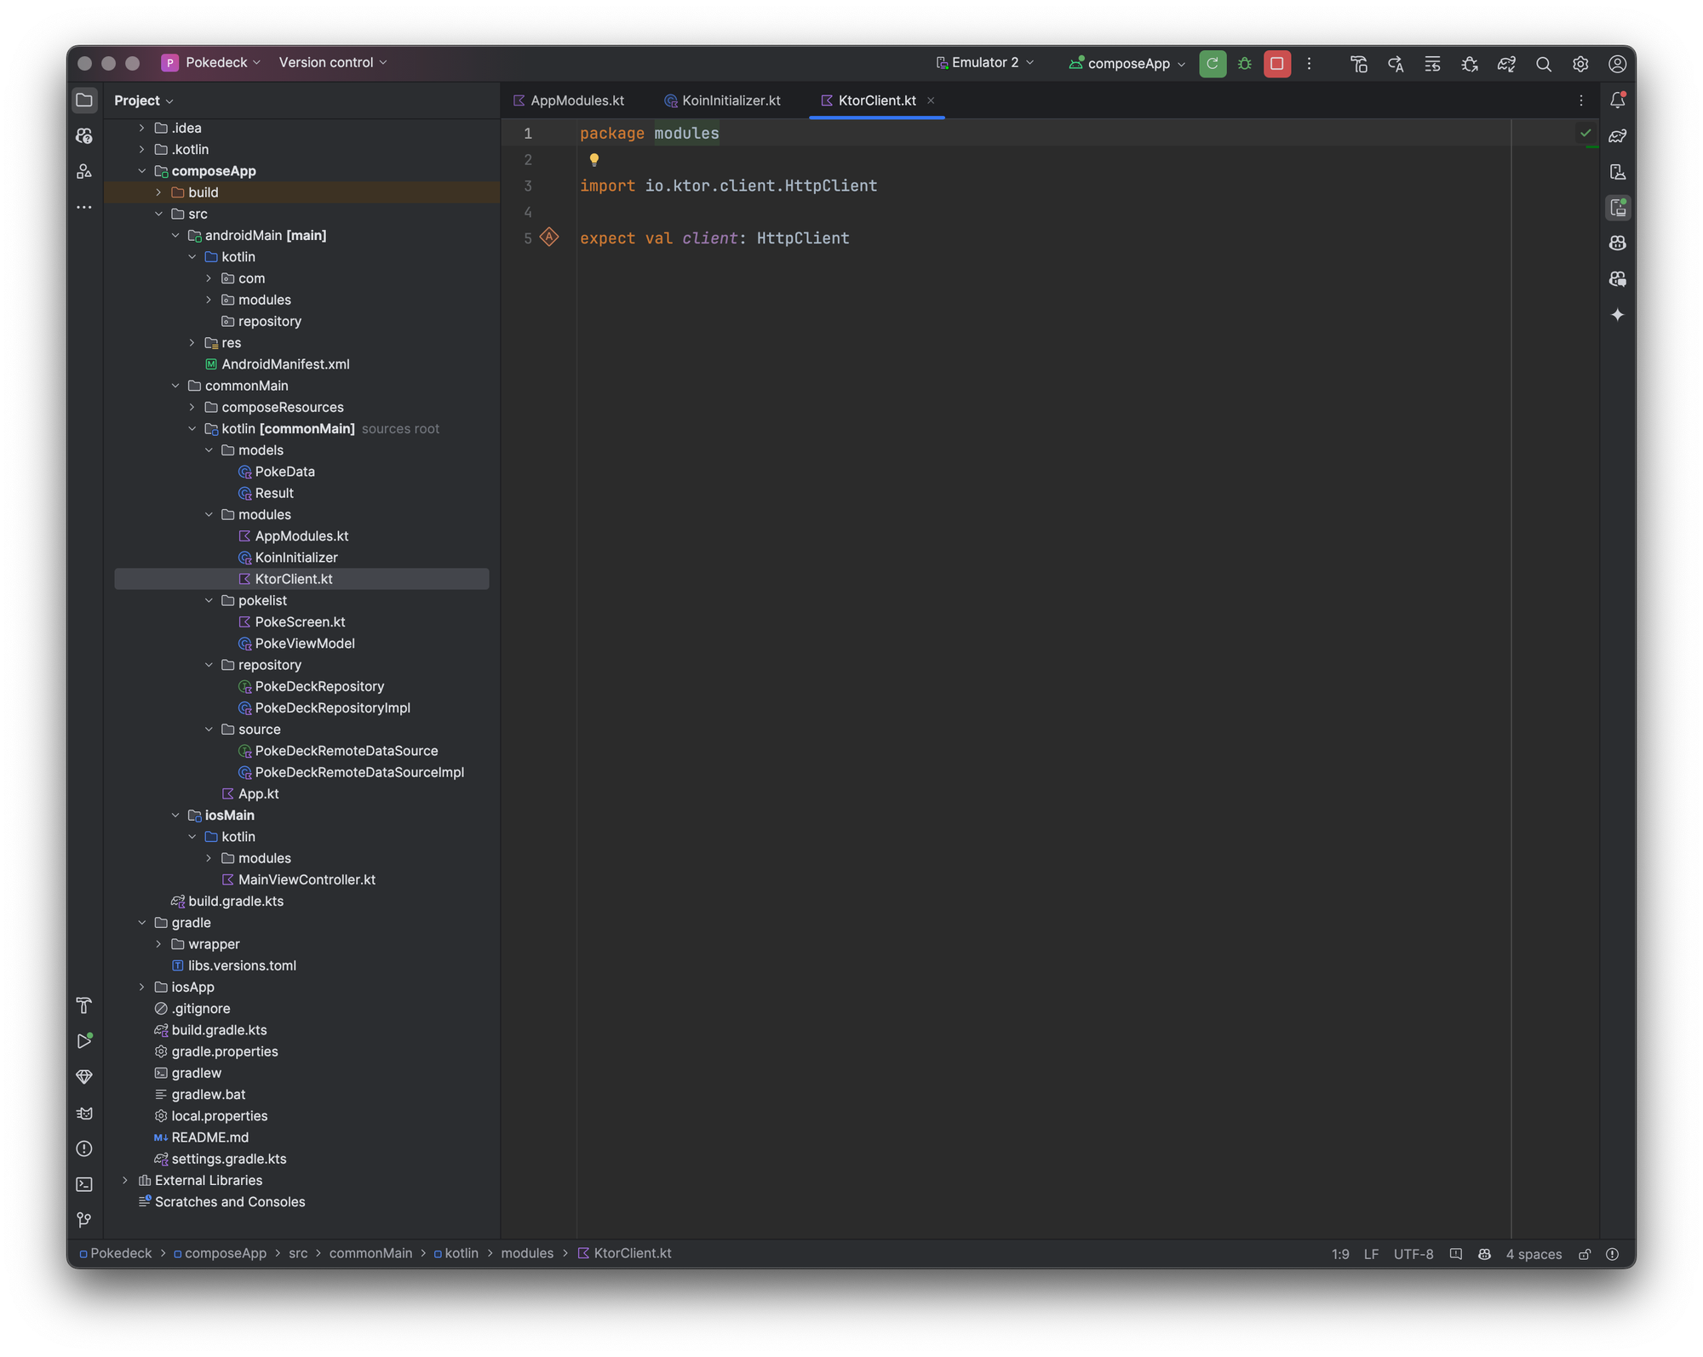The height and width of the screenshot is (1357, 1703).
Task: Expand the iosApp folder
Action: click(x=142, y=988)
